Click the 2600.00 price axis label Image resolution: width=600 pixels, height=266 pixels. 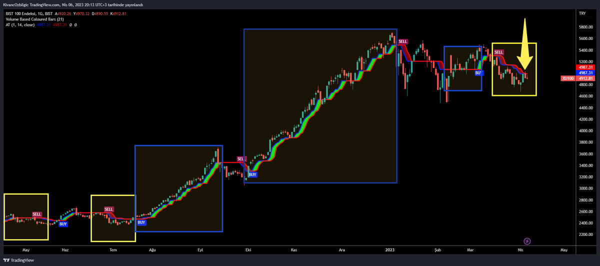click(x=585, y=211)
